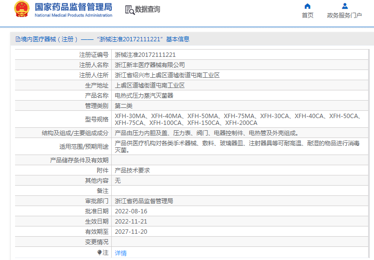
Task: Click 上虞区道墟街道屯南工业区 production address
Action: click(150, 86)
